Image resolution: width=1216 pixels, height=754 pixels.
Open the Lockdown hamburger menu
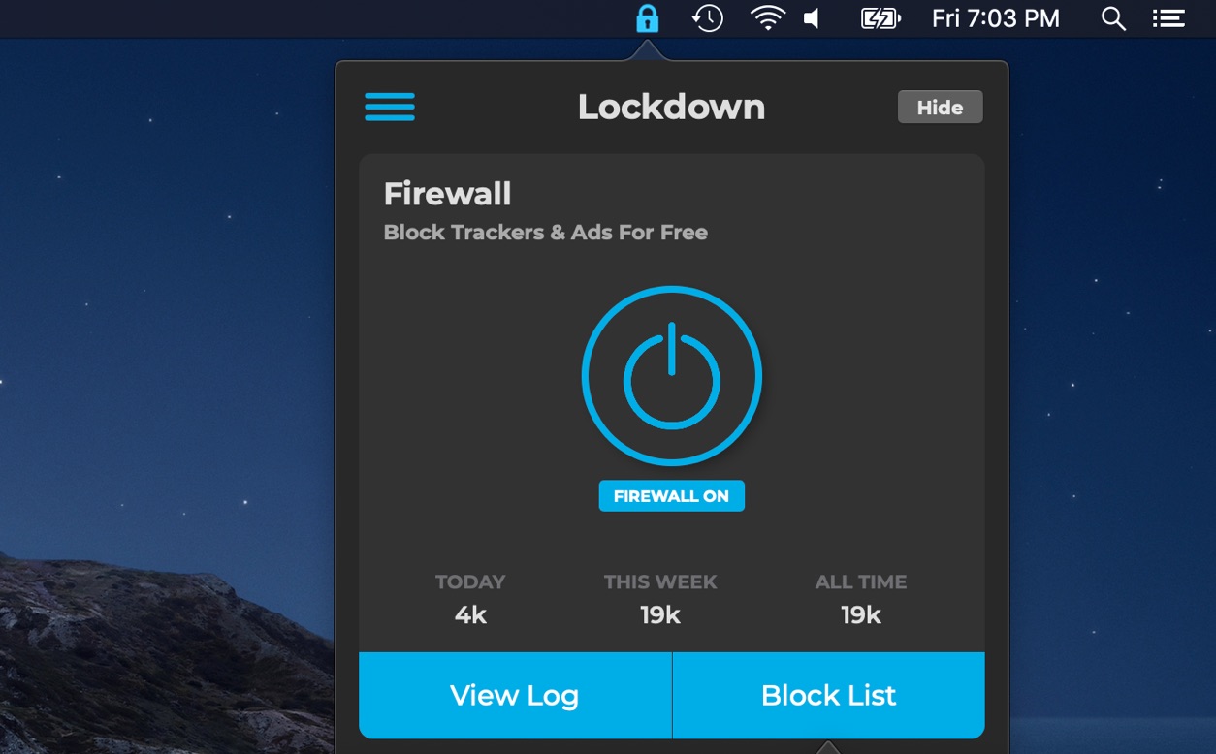click(390, 107)
